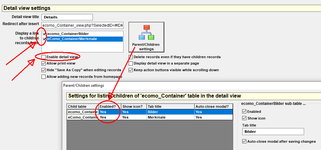Uncheck Show icon in the sub-table panel
The width and height of the screenshot is (321, 150).
click(x=244, y=118)
